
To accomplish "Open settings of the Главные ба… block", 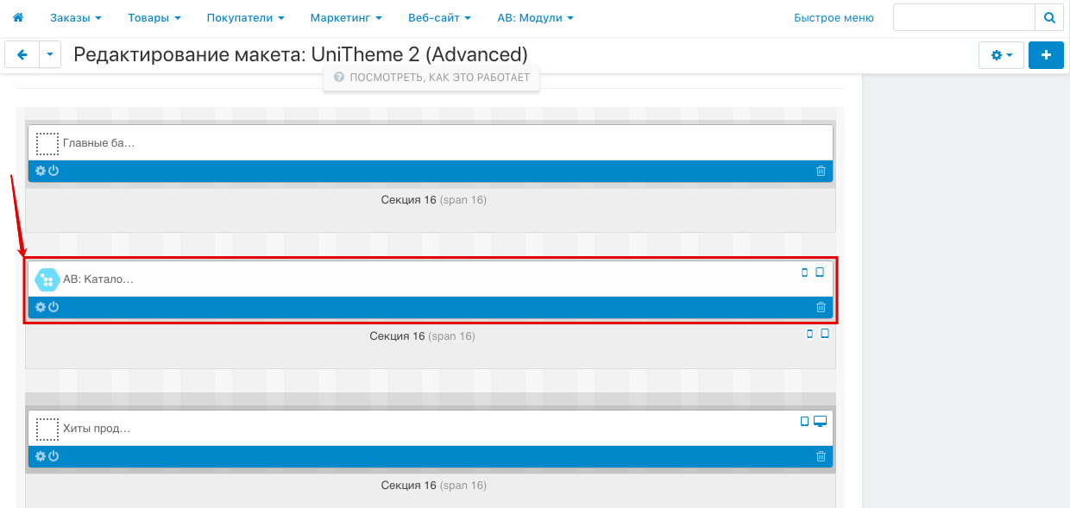I will pos(40,171).
